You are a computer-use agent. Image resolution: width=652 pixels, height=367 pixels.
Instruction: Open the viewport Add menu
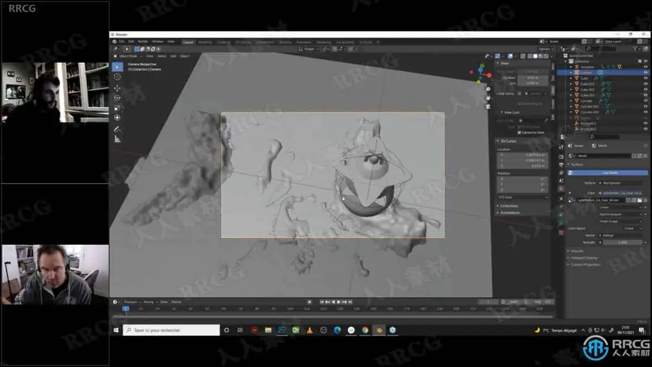tap(173, 56)
